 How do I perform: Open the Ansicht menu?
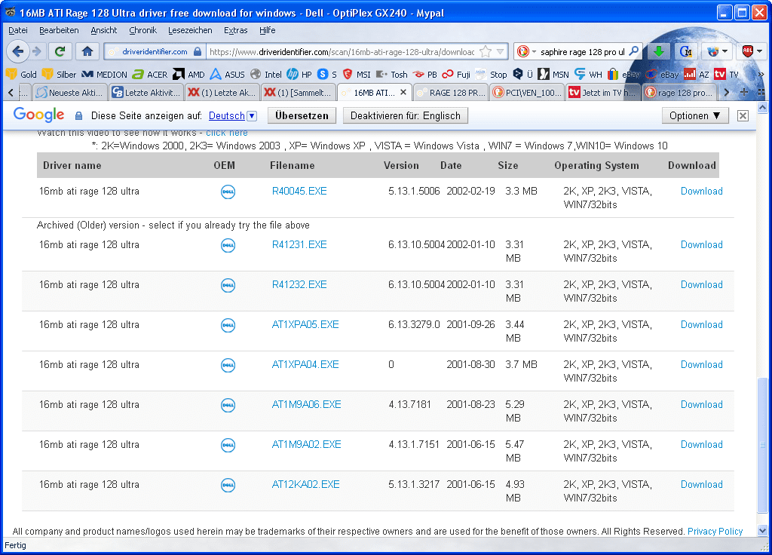point(104,30)
